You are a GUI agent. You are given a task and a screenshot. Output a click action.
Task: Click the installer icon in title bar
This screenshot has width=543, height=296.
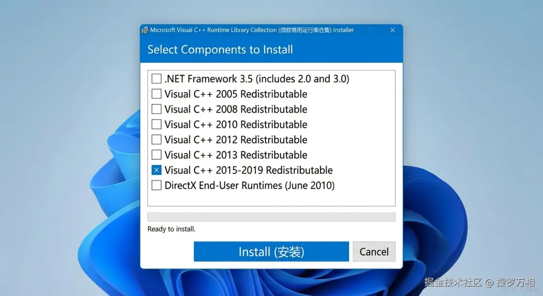point(144,29)
